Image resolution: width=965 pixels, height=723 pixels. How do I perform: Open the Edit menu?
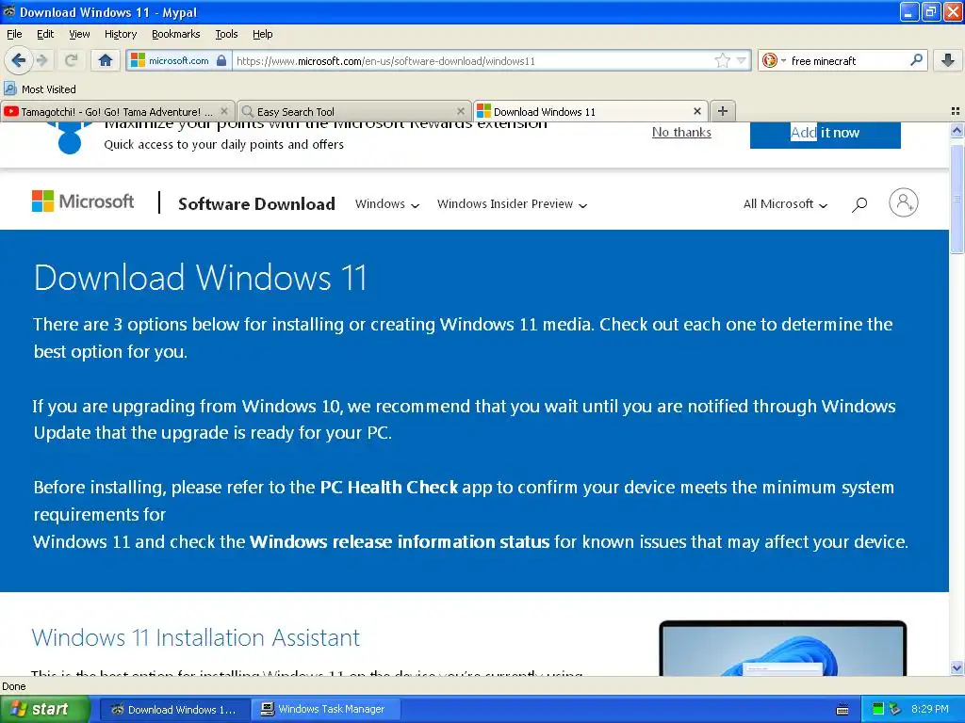tap(45, 34)
